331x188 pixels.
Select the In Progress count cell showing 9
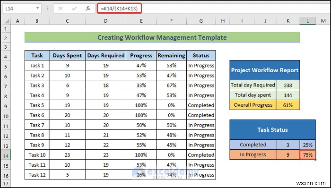pyautogui.click(x=287, y=155)
